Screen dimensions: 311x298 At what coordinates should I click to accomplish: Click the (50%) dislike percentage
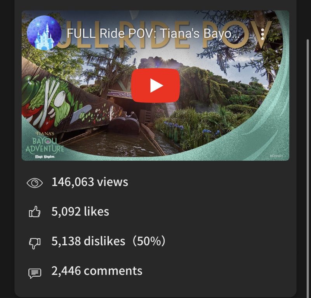(149, 241)
